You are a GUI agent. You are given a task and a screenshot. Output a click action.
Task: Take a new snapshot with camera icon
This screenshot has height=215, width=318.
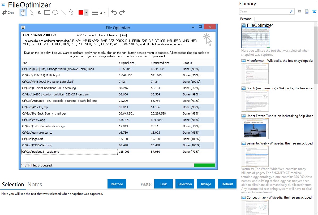point(299,11)
